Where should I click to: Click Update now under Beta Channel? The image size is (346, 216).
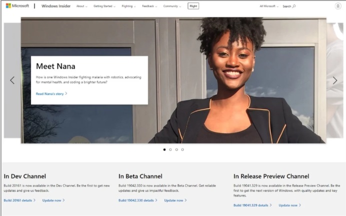[x=175, y=200]
